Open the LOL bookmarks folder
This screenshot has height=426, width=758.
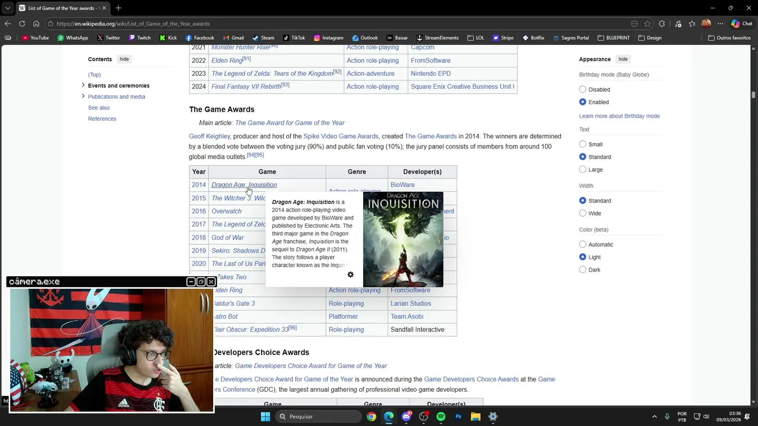pyautogui.click(x=476, y=38)
